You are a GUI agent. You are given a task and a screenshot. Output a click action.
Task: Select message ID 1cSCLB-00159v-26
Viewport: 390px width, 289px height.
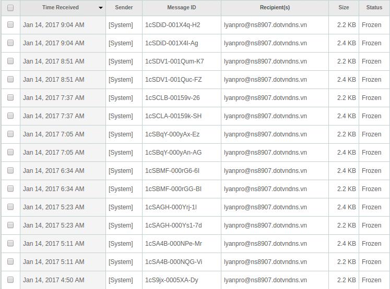pos(172,98)
